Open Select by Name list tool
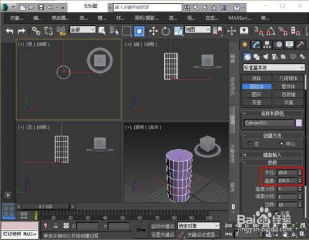This screenshot has width=309, height=240. coord(114,31)
